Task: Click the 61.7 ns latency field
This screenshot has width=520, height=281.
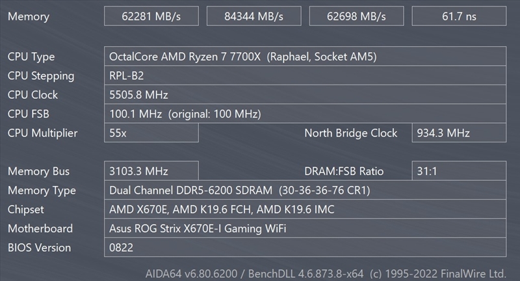Action: click(x=459, y=16)
